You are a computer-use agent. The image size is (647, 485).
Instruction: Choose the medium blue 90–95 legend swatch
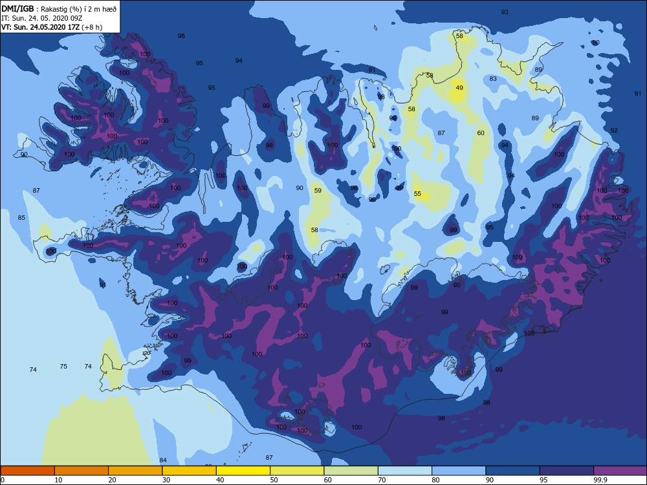tap(513, 471)
